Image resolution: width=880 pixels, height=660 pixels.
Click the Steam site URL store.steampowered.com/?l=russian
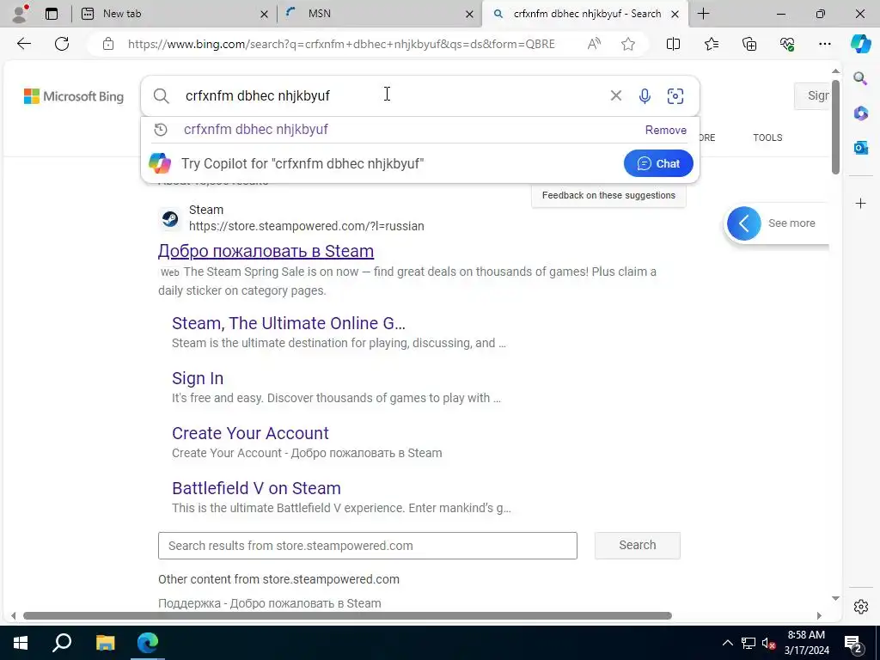pyautogui.click(x=307, y=226)
